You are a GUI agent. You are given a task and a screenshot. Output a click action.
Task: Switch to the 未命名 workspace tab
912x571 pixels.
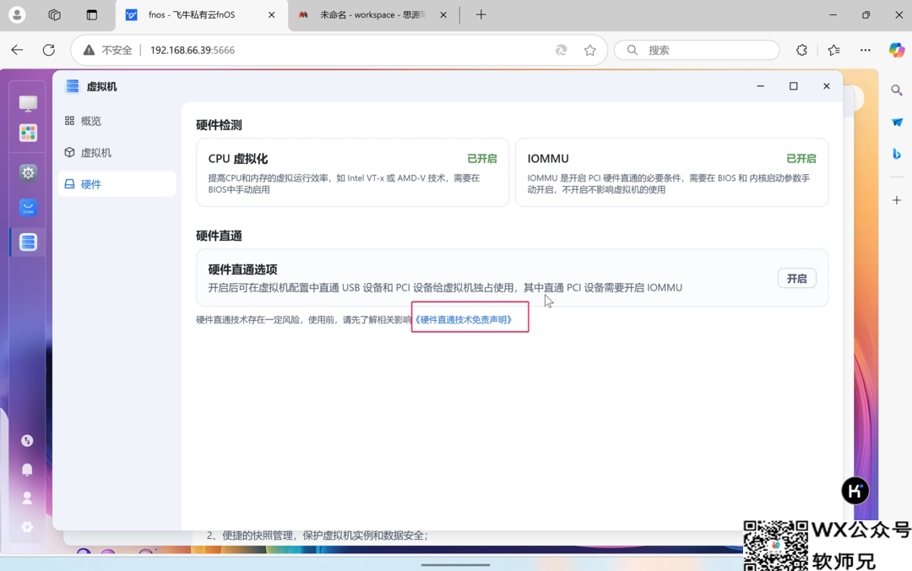click(x=372, y=15)
